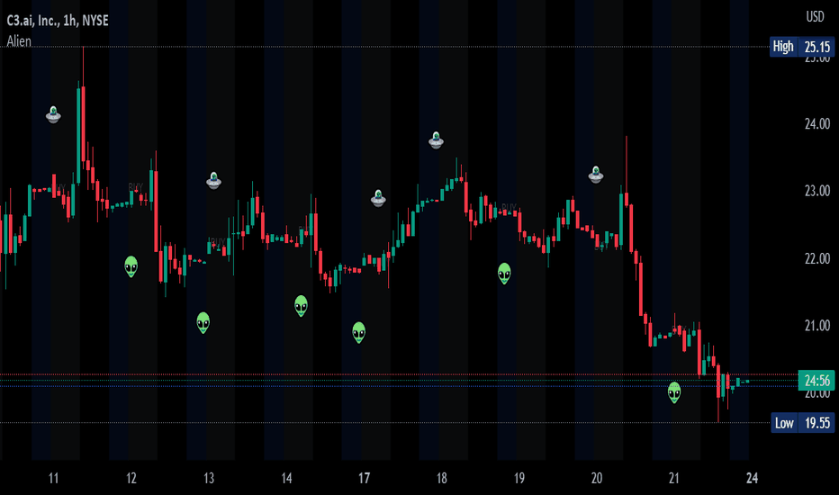Click date 24 on the time axis
The width and height of the screenshot is (839, 495).
tap(752, 478)
